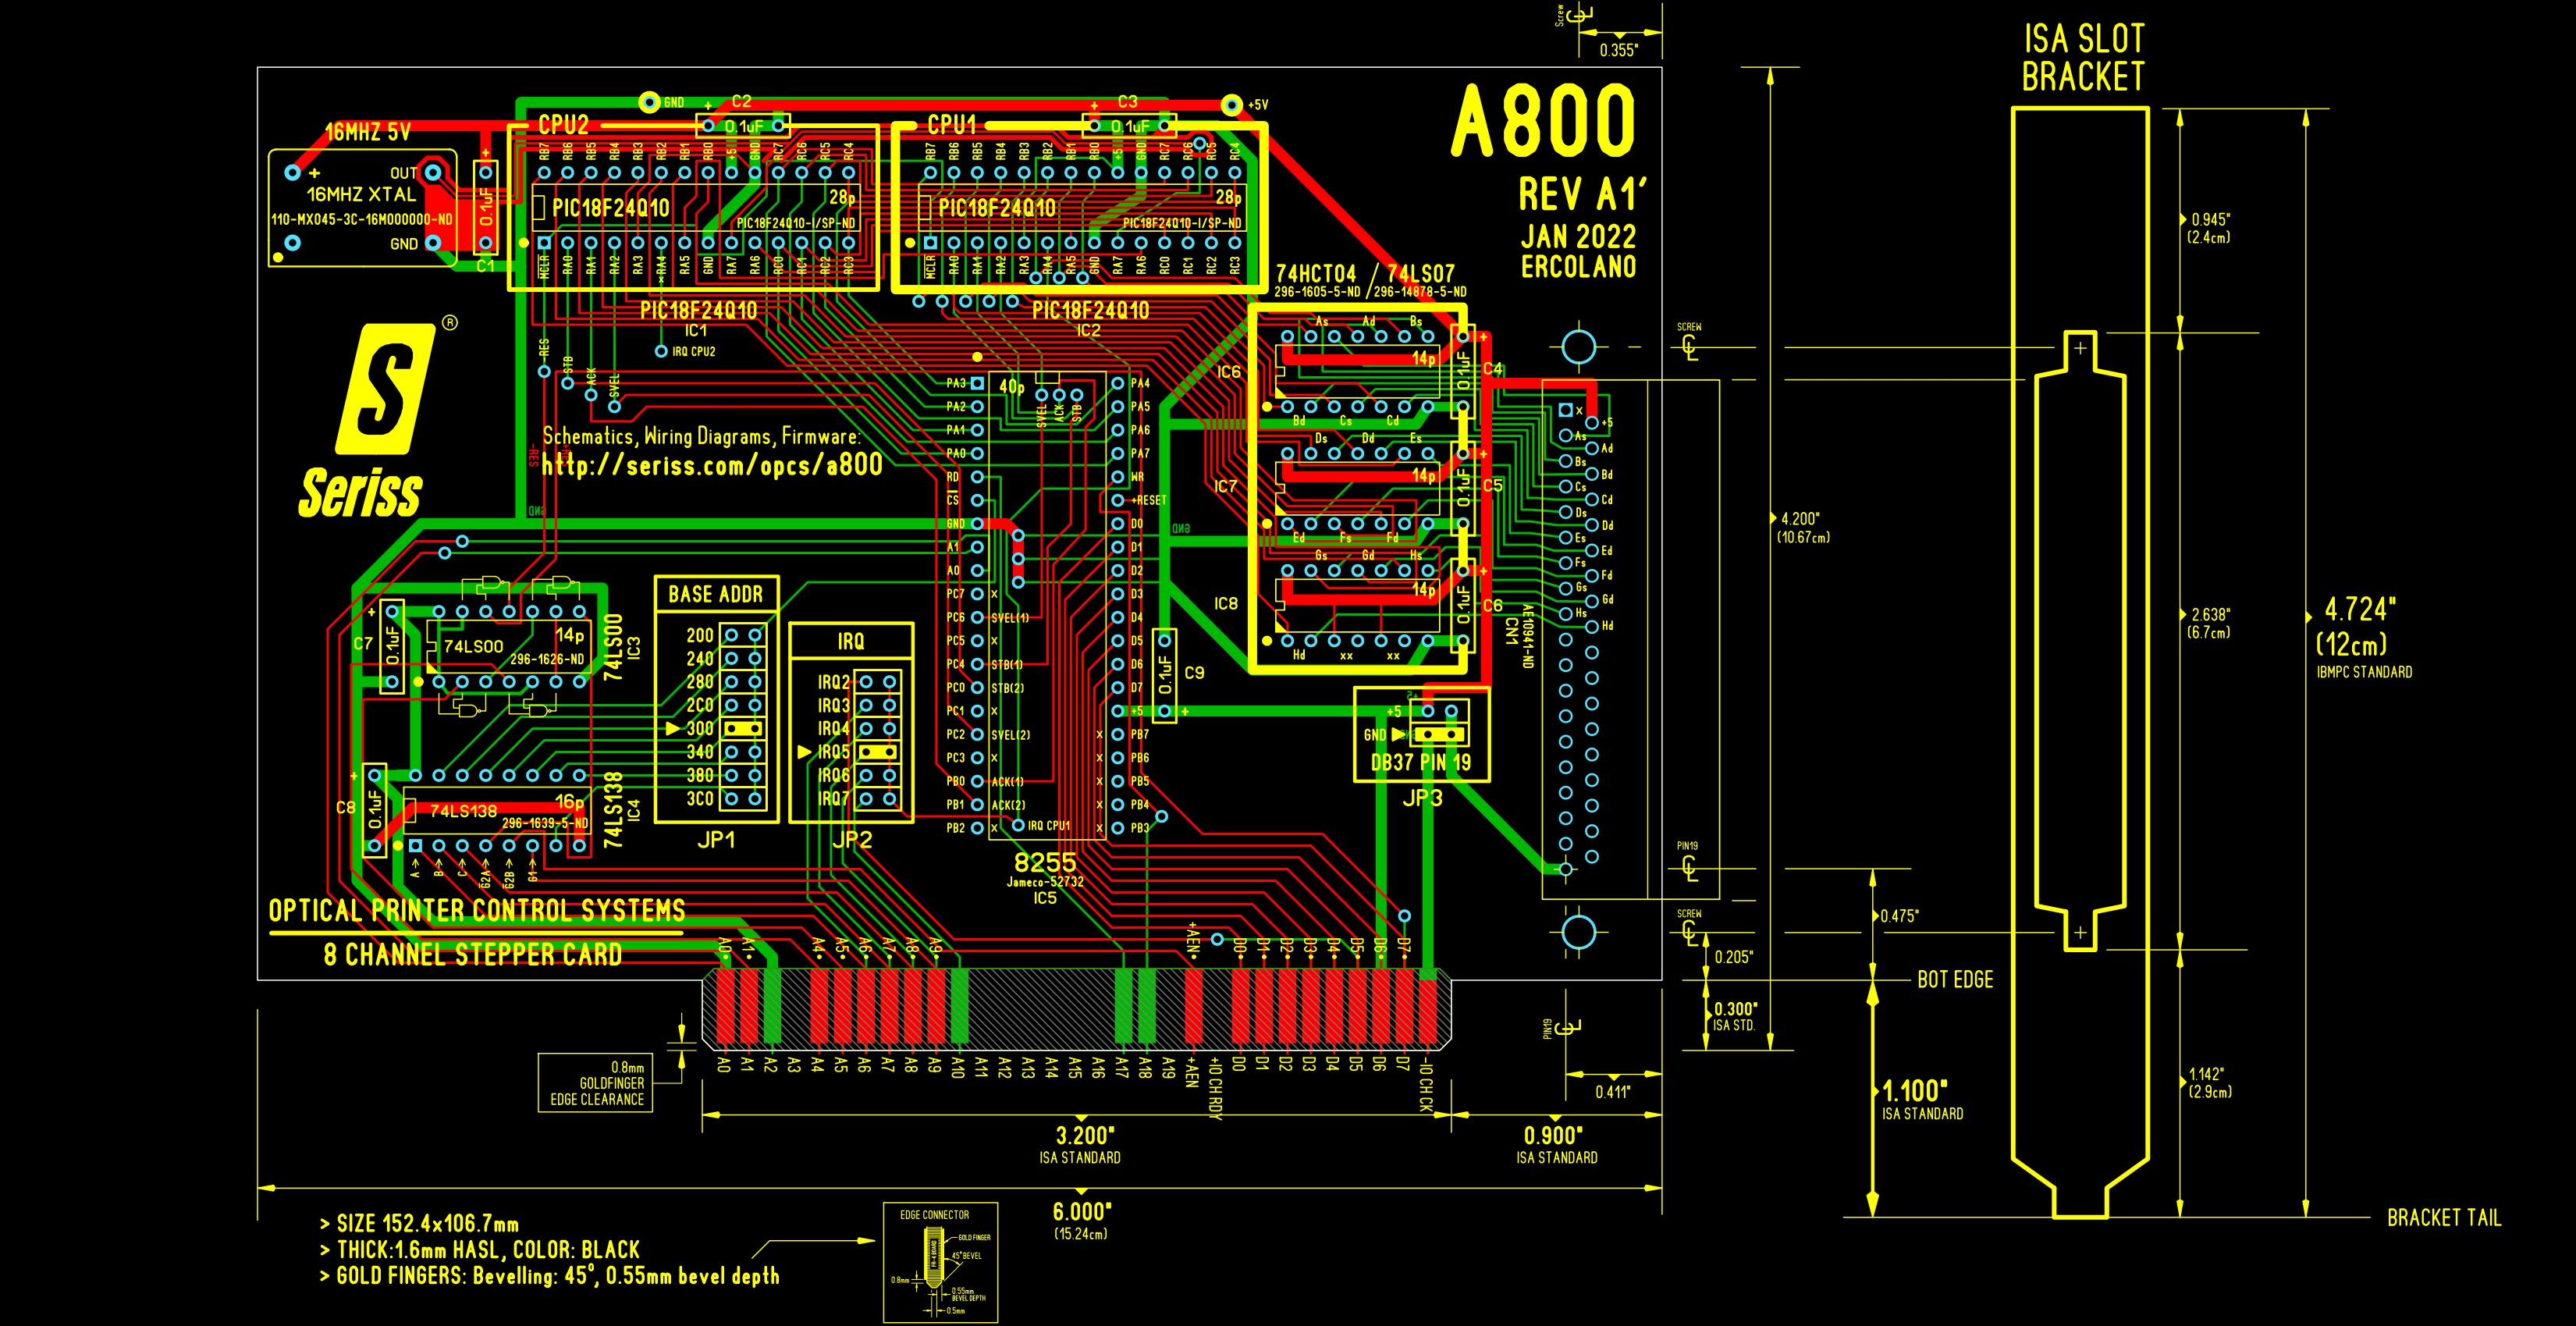Click the Jameco-52732 part number
The height and width of the screenshot is (1326, 2576).
(1045, 882)
